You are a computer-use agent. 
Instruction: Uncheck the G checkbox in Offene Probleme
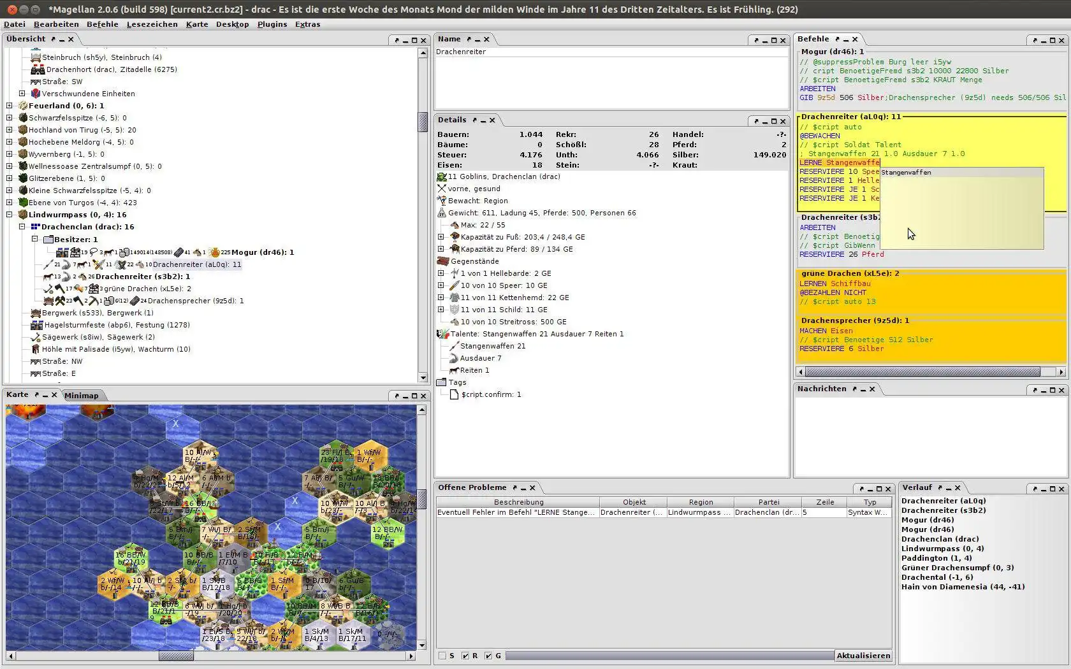pos(488,656)
